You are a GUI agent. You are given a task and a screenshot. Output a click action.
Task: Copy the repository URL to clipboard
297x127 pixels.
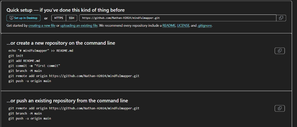(281, 18)
